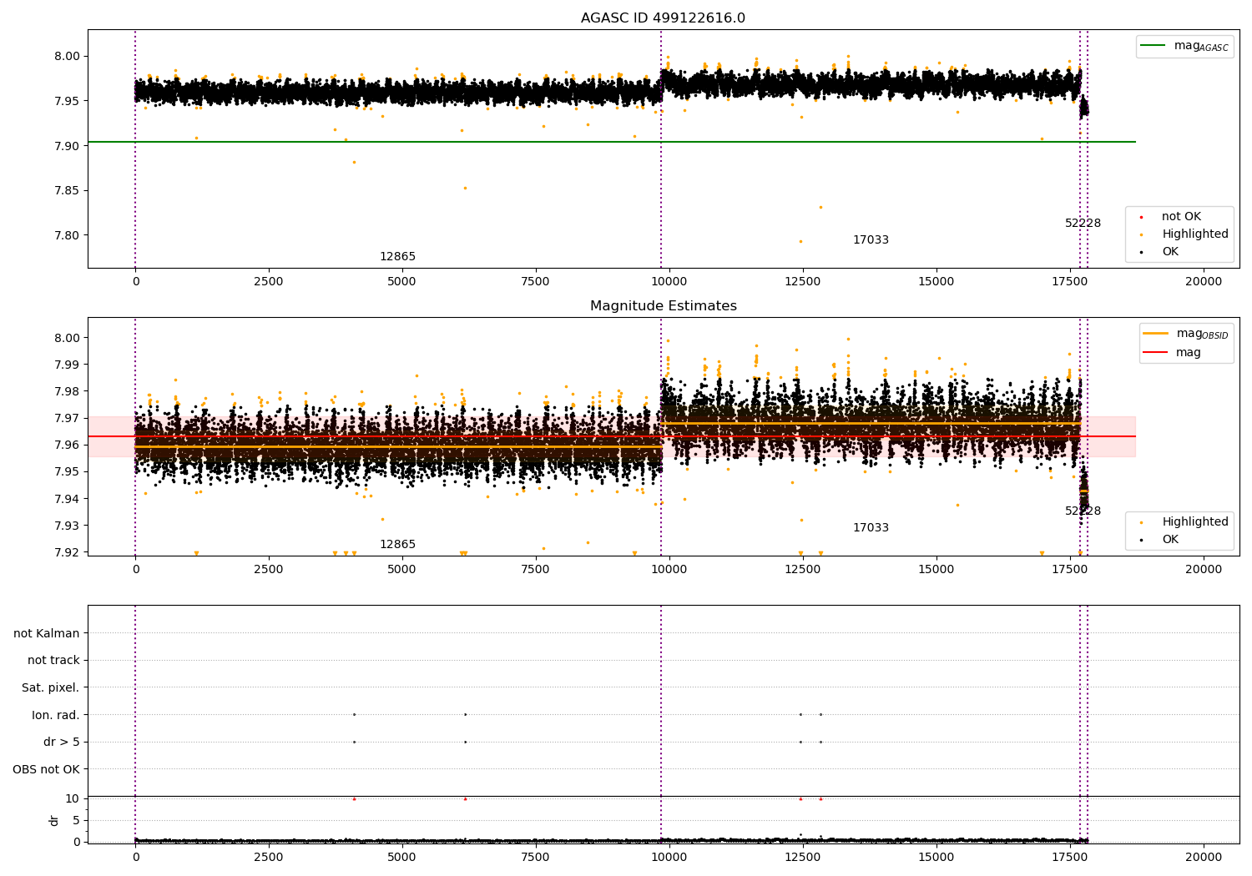Viewport: 1252px width, 876px height.
Task: Click the "OBS not OK" row label
Action: 47,769
